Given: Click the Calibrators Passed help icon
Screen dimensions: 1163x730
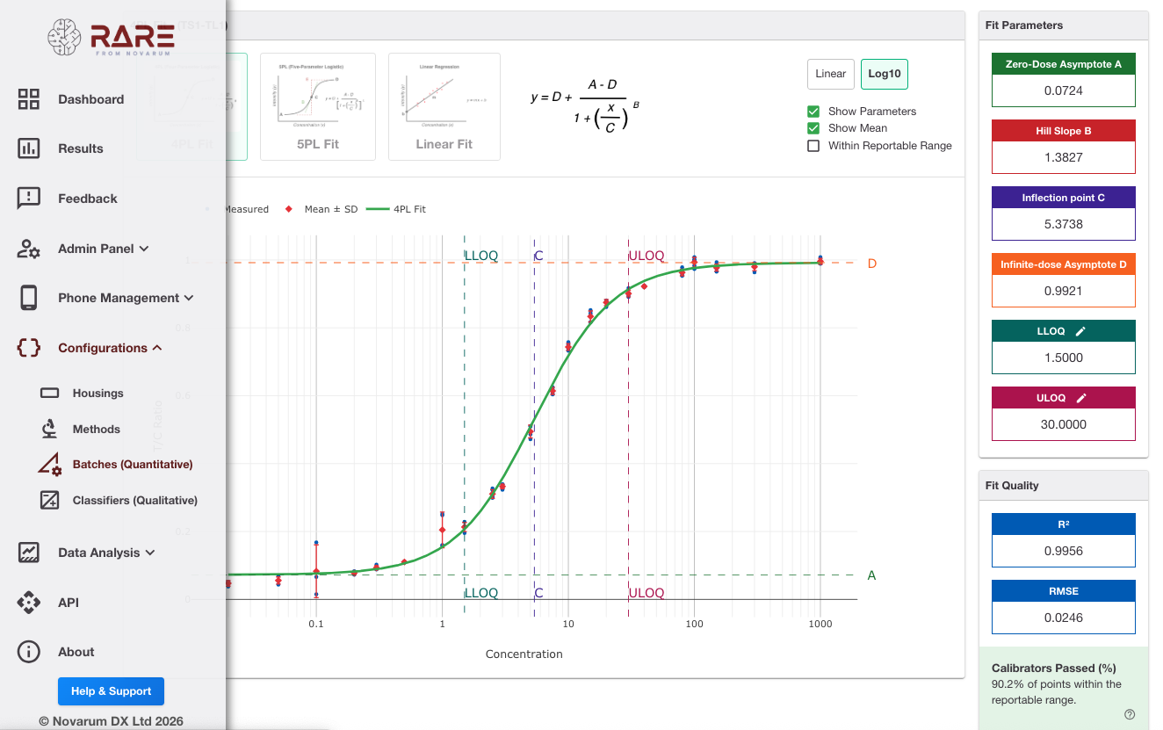Looking at the screenshot, I should [x=1130, y=714].
